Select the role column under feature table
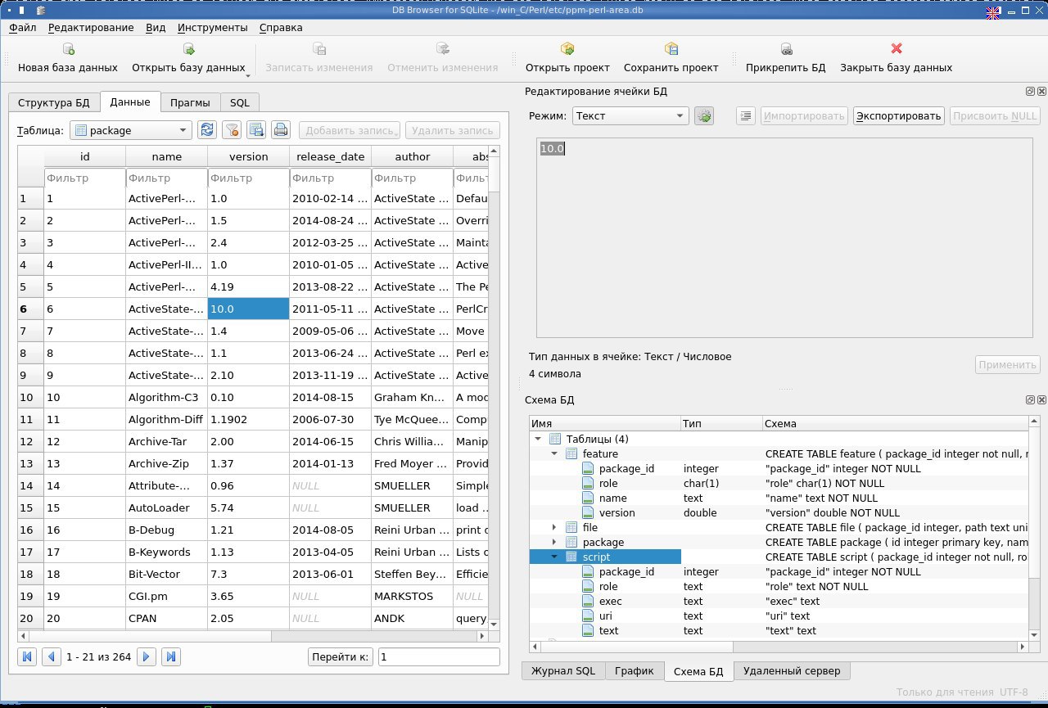The image size is (1048, 708). (608, 483)
